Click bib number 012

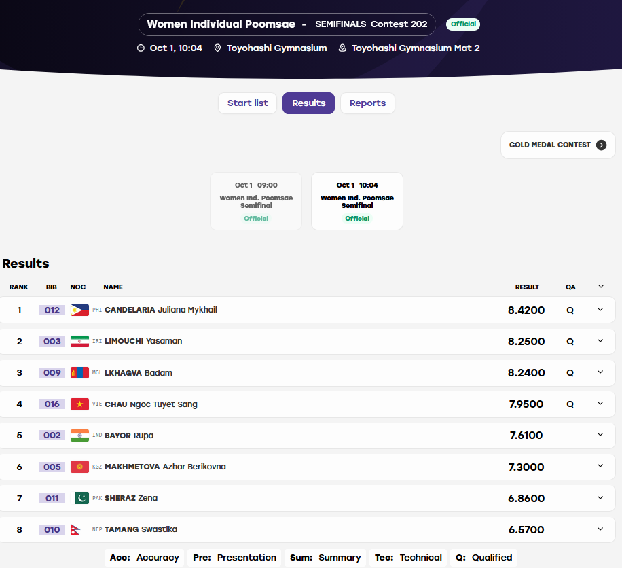click(x=52, y=310)
